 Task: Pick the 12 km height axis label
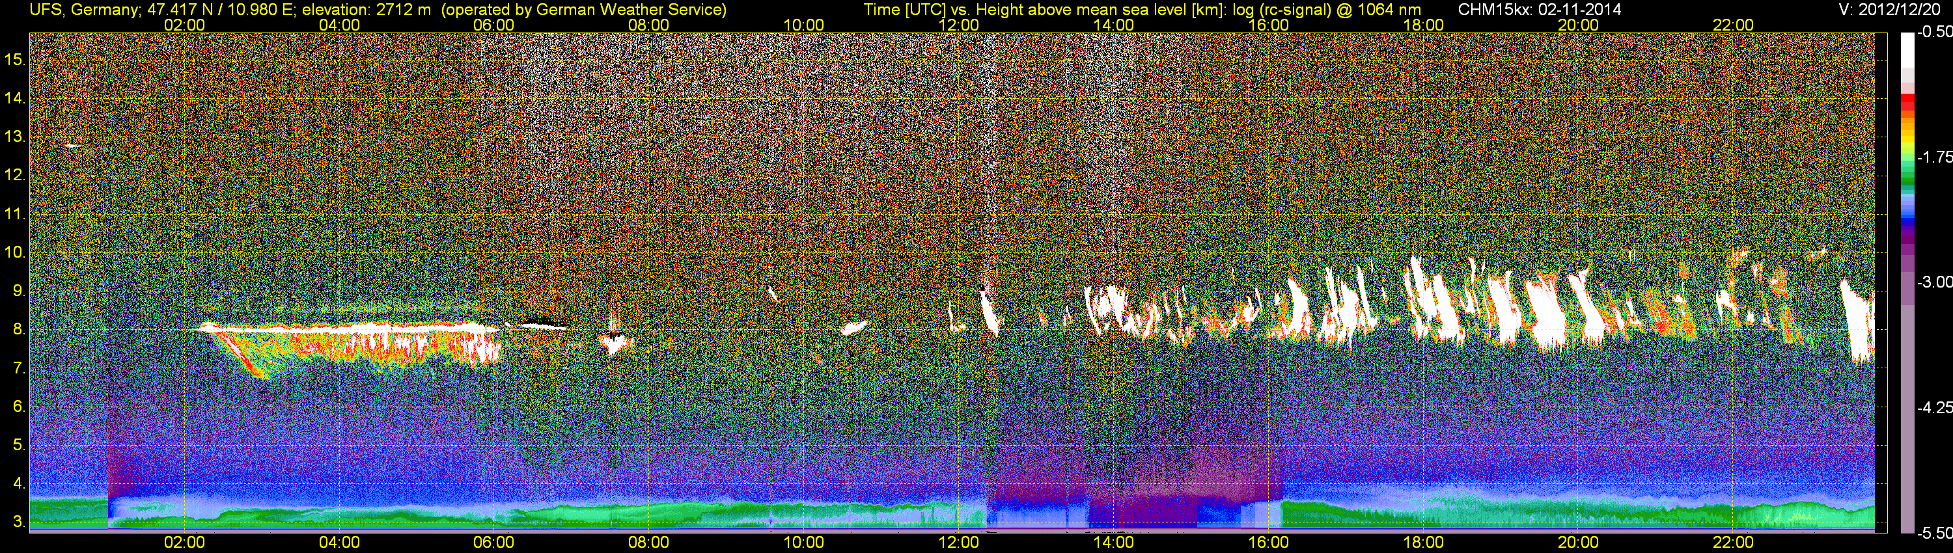click(15, 176)
